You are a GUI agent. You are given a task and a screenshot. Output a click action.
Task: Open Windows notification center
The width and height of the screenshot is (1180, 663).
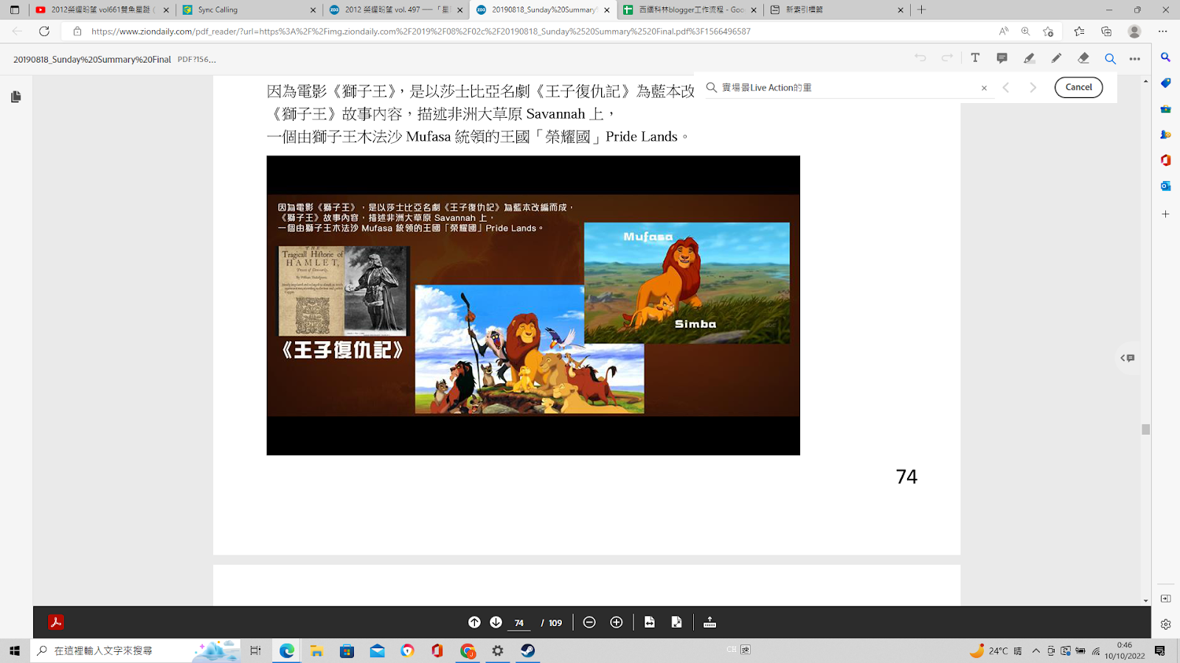click(1160, 650)
